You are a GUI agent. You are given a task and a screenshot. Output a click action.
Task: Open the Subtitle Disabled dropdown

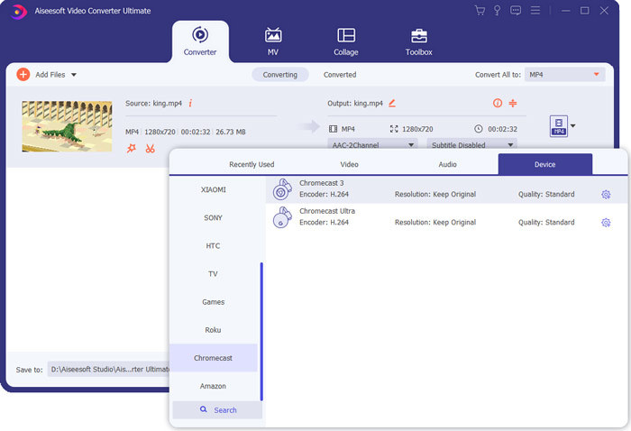click(x=471, y=144)
